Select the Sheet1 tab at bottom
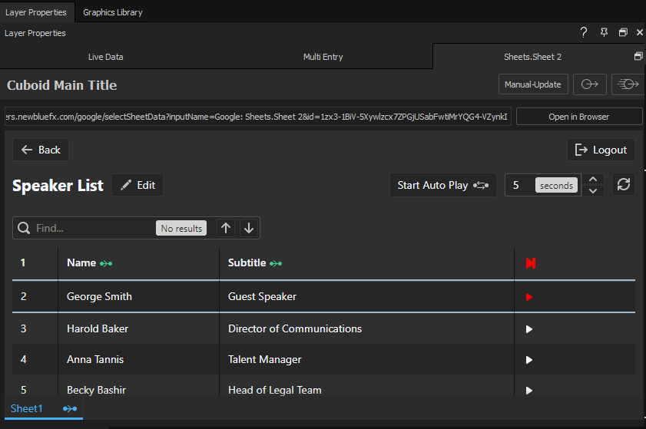 coord(27,409)
